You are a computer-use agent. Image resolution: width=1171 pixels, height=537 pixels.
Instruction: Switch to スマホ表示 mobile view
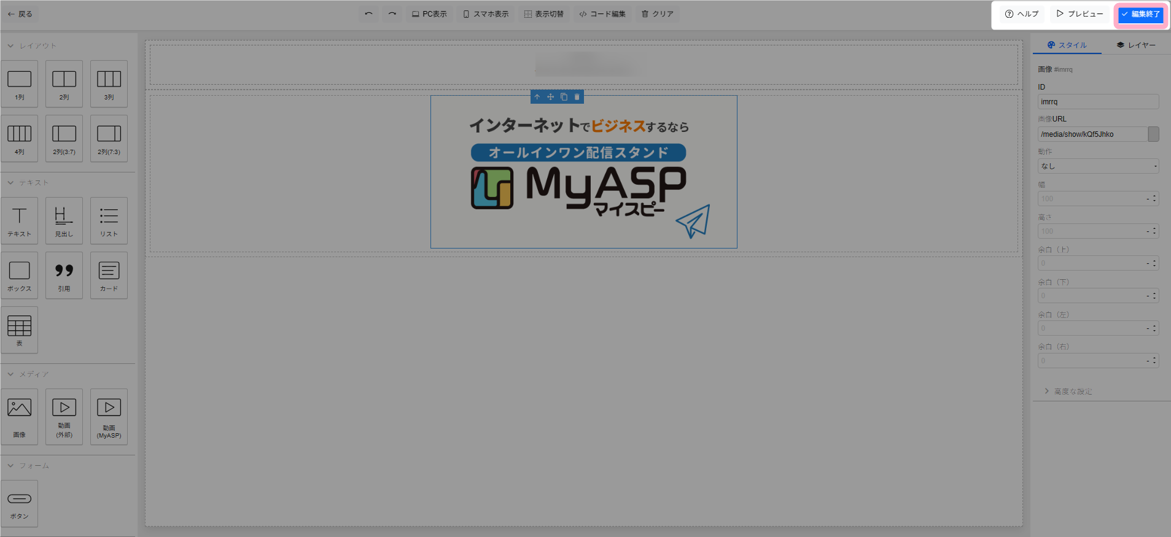tap(486, 14)
